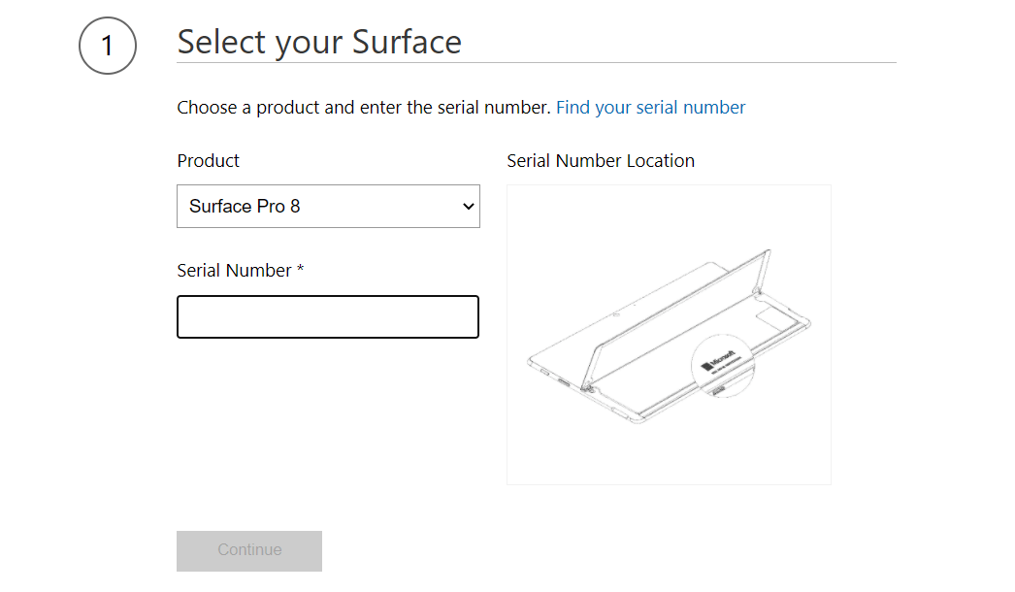Click the Select your Surface heading
Screen dimensions: 1015x592
[319, 43]
